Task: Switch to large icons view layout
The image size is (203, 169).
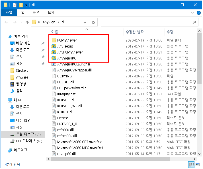Action: (x=198, y=164)
